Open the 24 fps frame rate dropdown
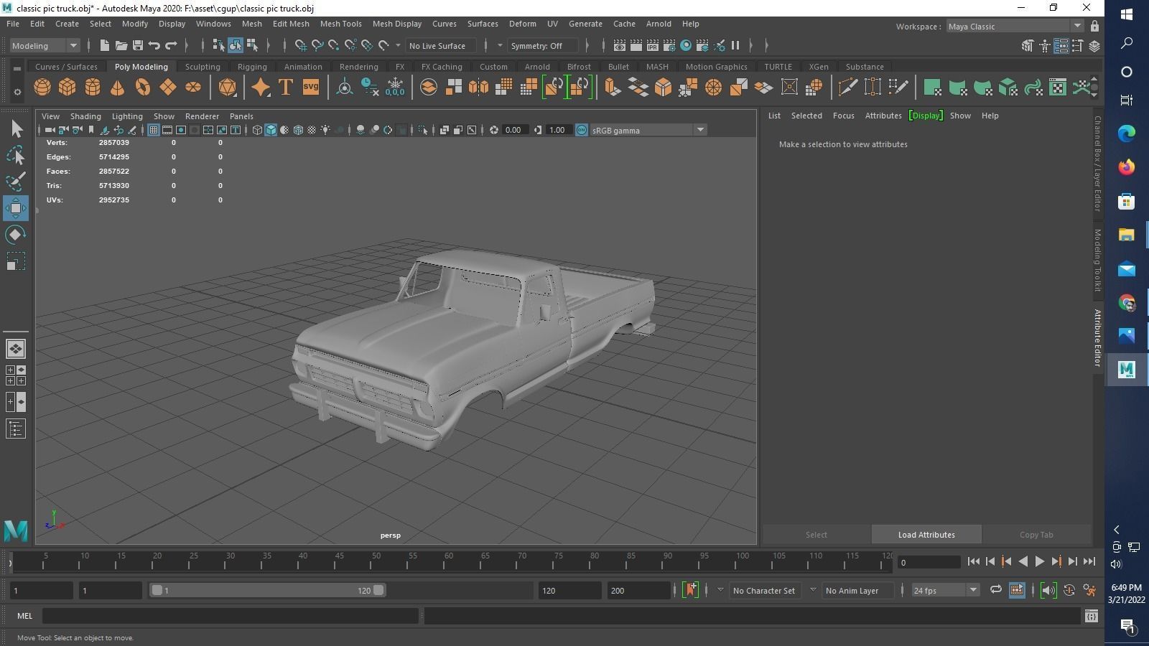 [x=945, y=591]
